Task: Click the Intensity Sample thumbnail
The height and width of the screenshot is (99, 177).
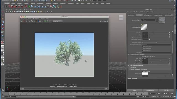Action: [x=144, y=27]
